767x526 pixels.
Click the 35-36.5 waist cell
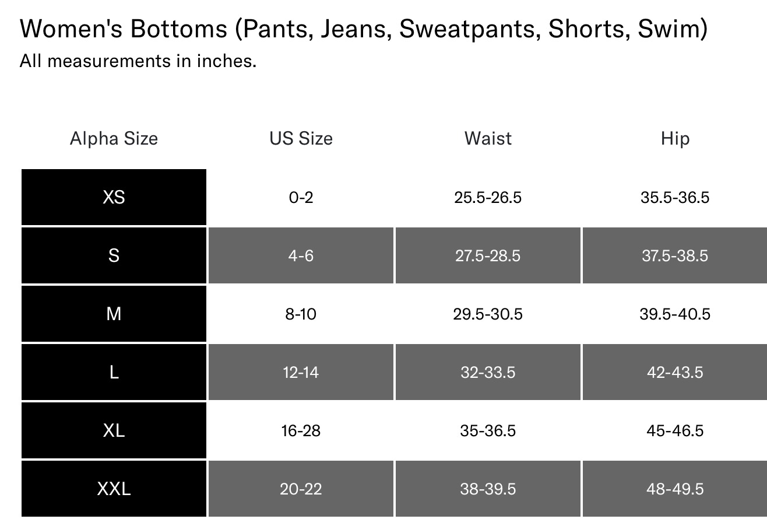tap(488, 430)
